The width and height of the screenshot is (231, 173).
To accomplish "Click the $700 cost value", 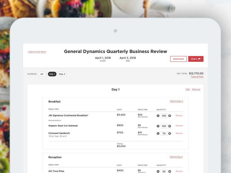I will (x=120, y=133).
